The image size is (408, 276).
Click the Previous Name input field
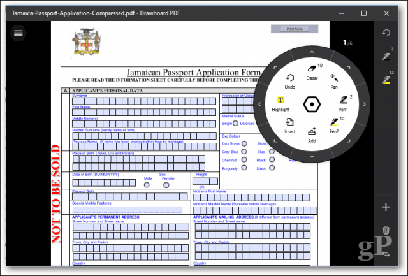(x=145, y=147)
